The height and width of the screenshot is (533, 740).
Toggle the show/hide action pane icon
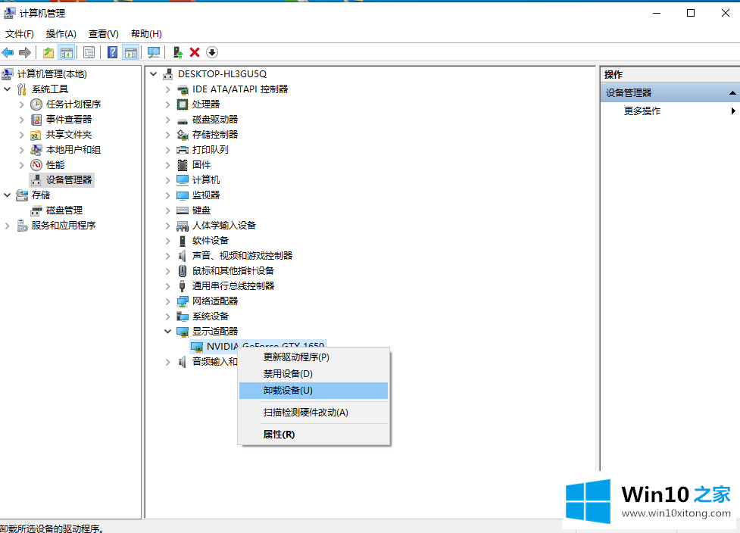(131, 52)
